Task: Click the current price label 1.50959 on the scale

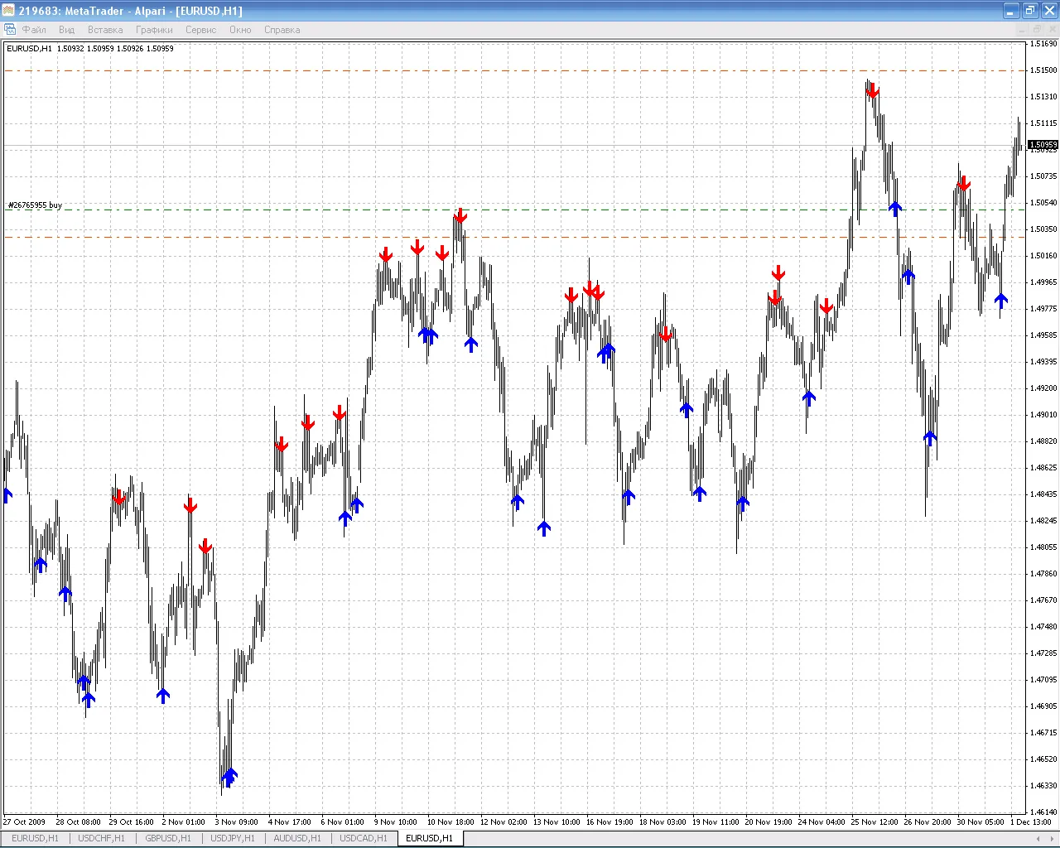Action: (1042, 144)
